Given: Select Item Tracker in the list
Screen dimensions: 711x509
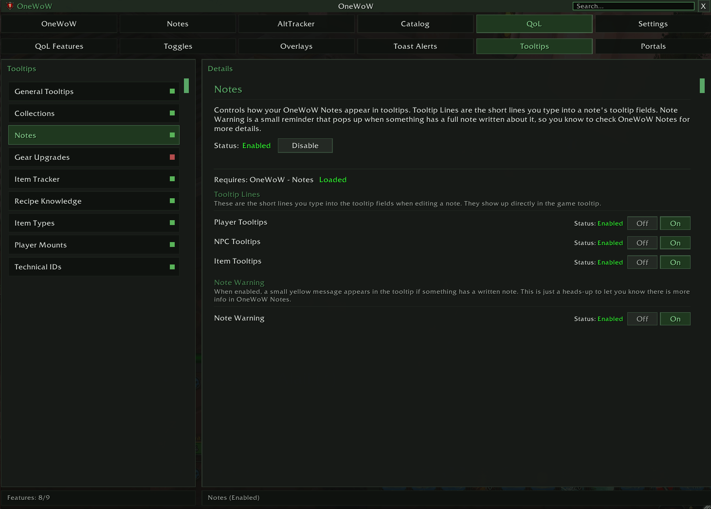Looking at the screenshot, I should coord(94,179).
